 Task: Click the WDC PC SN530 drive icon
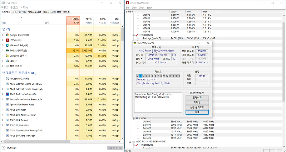[133, 141]
